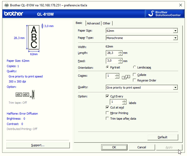
Task: Open the Brother Solutions Center link
Action: tap(164, 14)
